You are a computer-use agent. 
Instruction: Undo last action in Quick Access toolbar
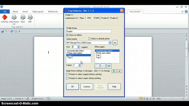(6, 32)
